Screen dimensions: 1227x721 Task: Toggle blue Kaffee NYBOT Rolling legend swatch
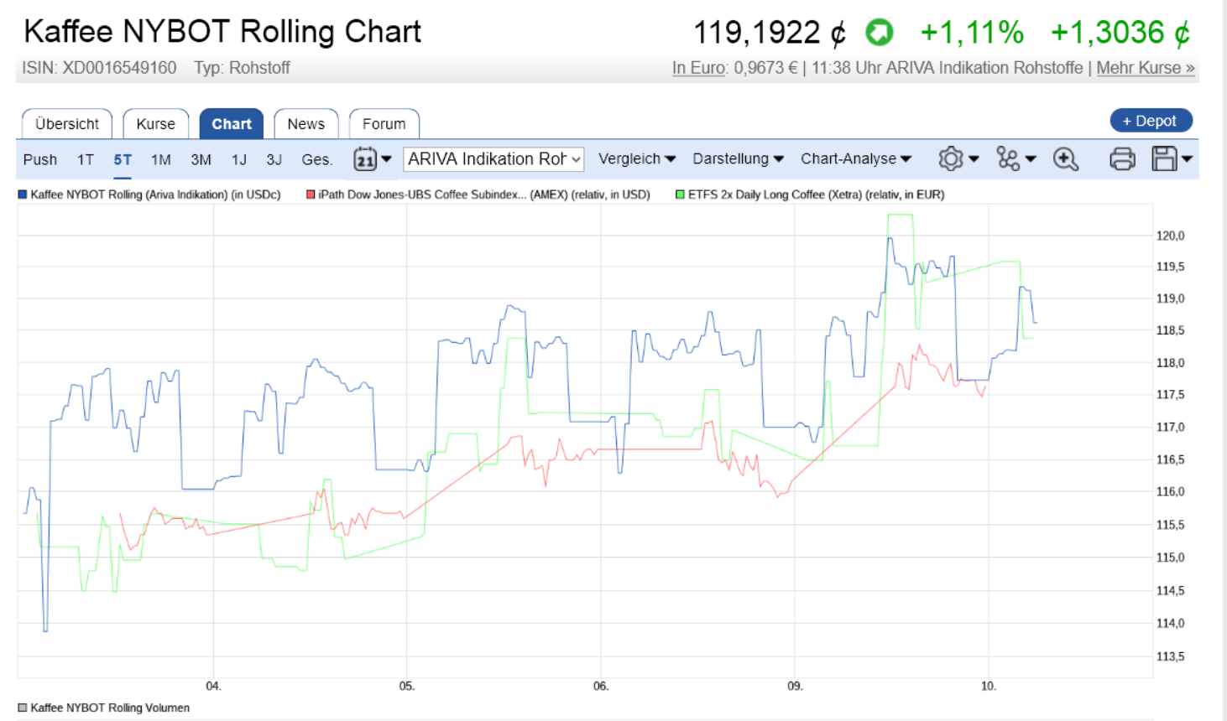pos(23,195)
